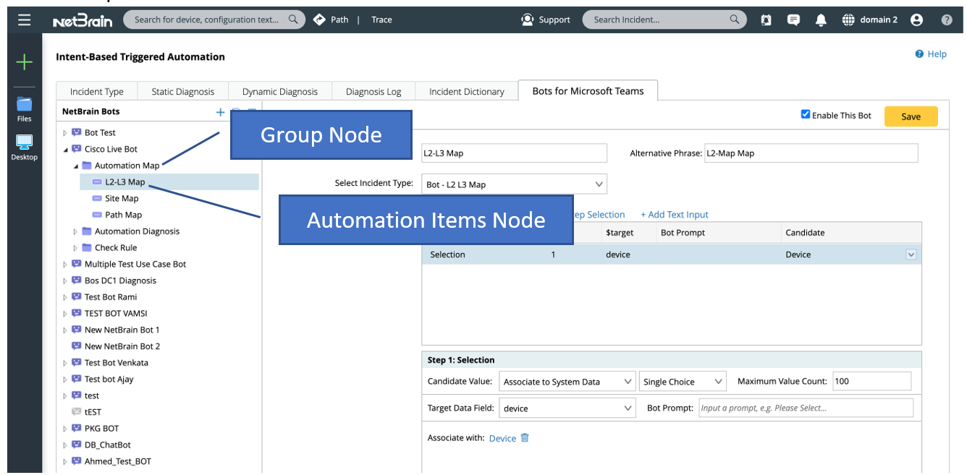Click the NetBrain logo
This screenshot has width=967, height=475.
coord(83,20)
